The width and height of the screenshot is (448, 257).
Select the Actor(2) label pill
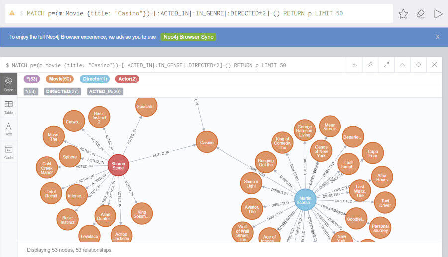[x=127, y=79]
